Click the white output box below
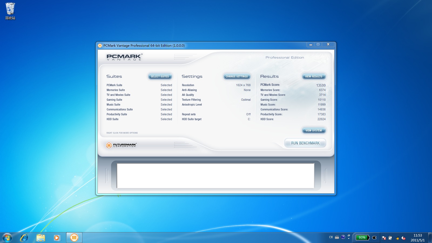This screenshot has height=243, width=432. (215, 176)
